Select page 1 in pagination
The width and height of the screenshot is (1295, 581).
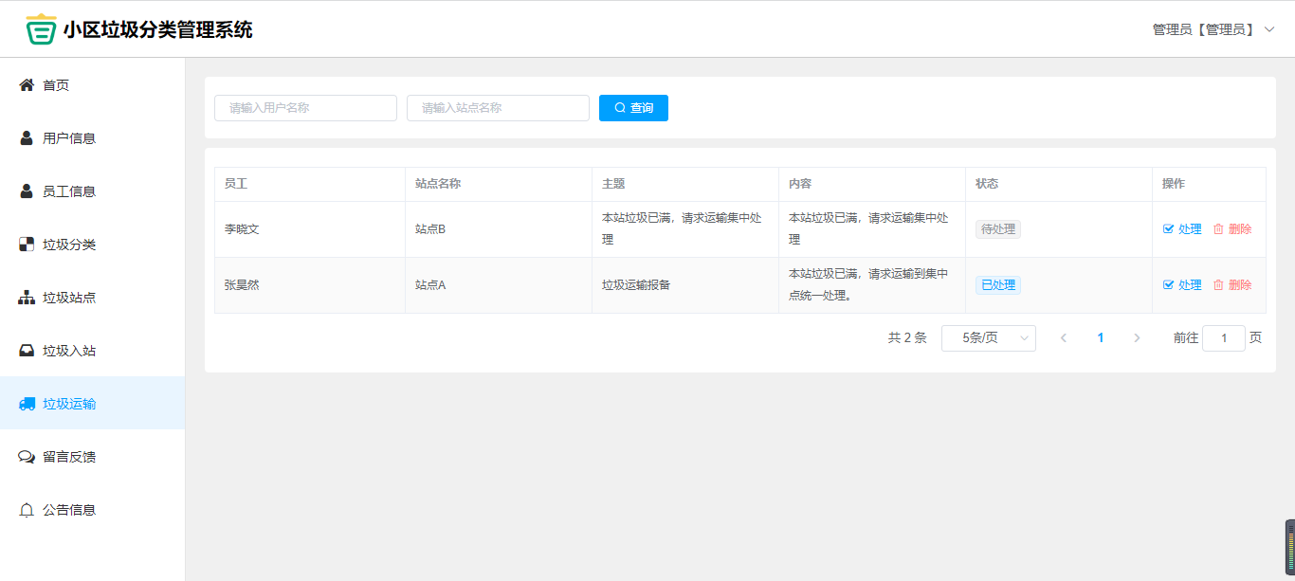pyautogui.click(x=1100, y=338)
